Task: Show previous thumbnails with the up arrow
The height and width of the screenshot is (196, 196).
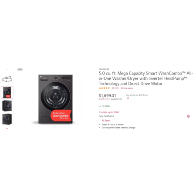Action: click(7, 70)
